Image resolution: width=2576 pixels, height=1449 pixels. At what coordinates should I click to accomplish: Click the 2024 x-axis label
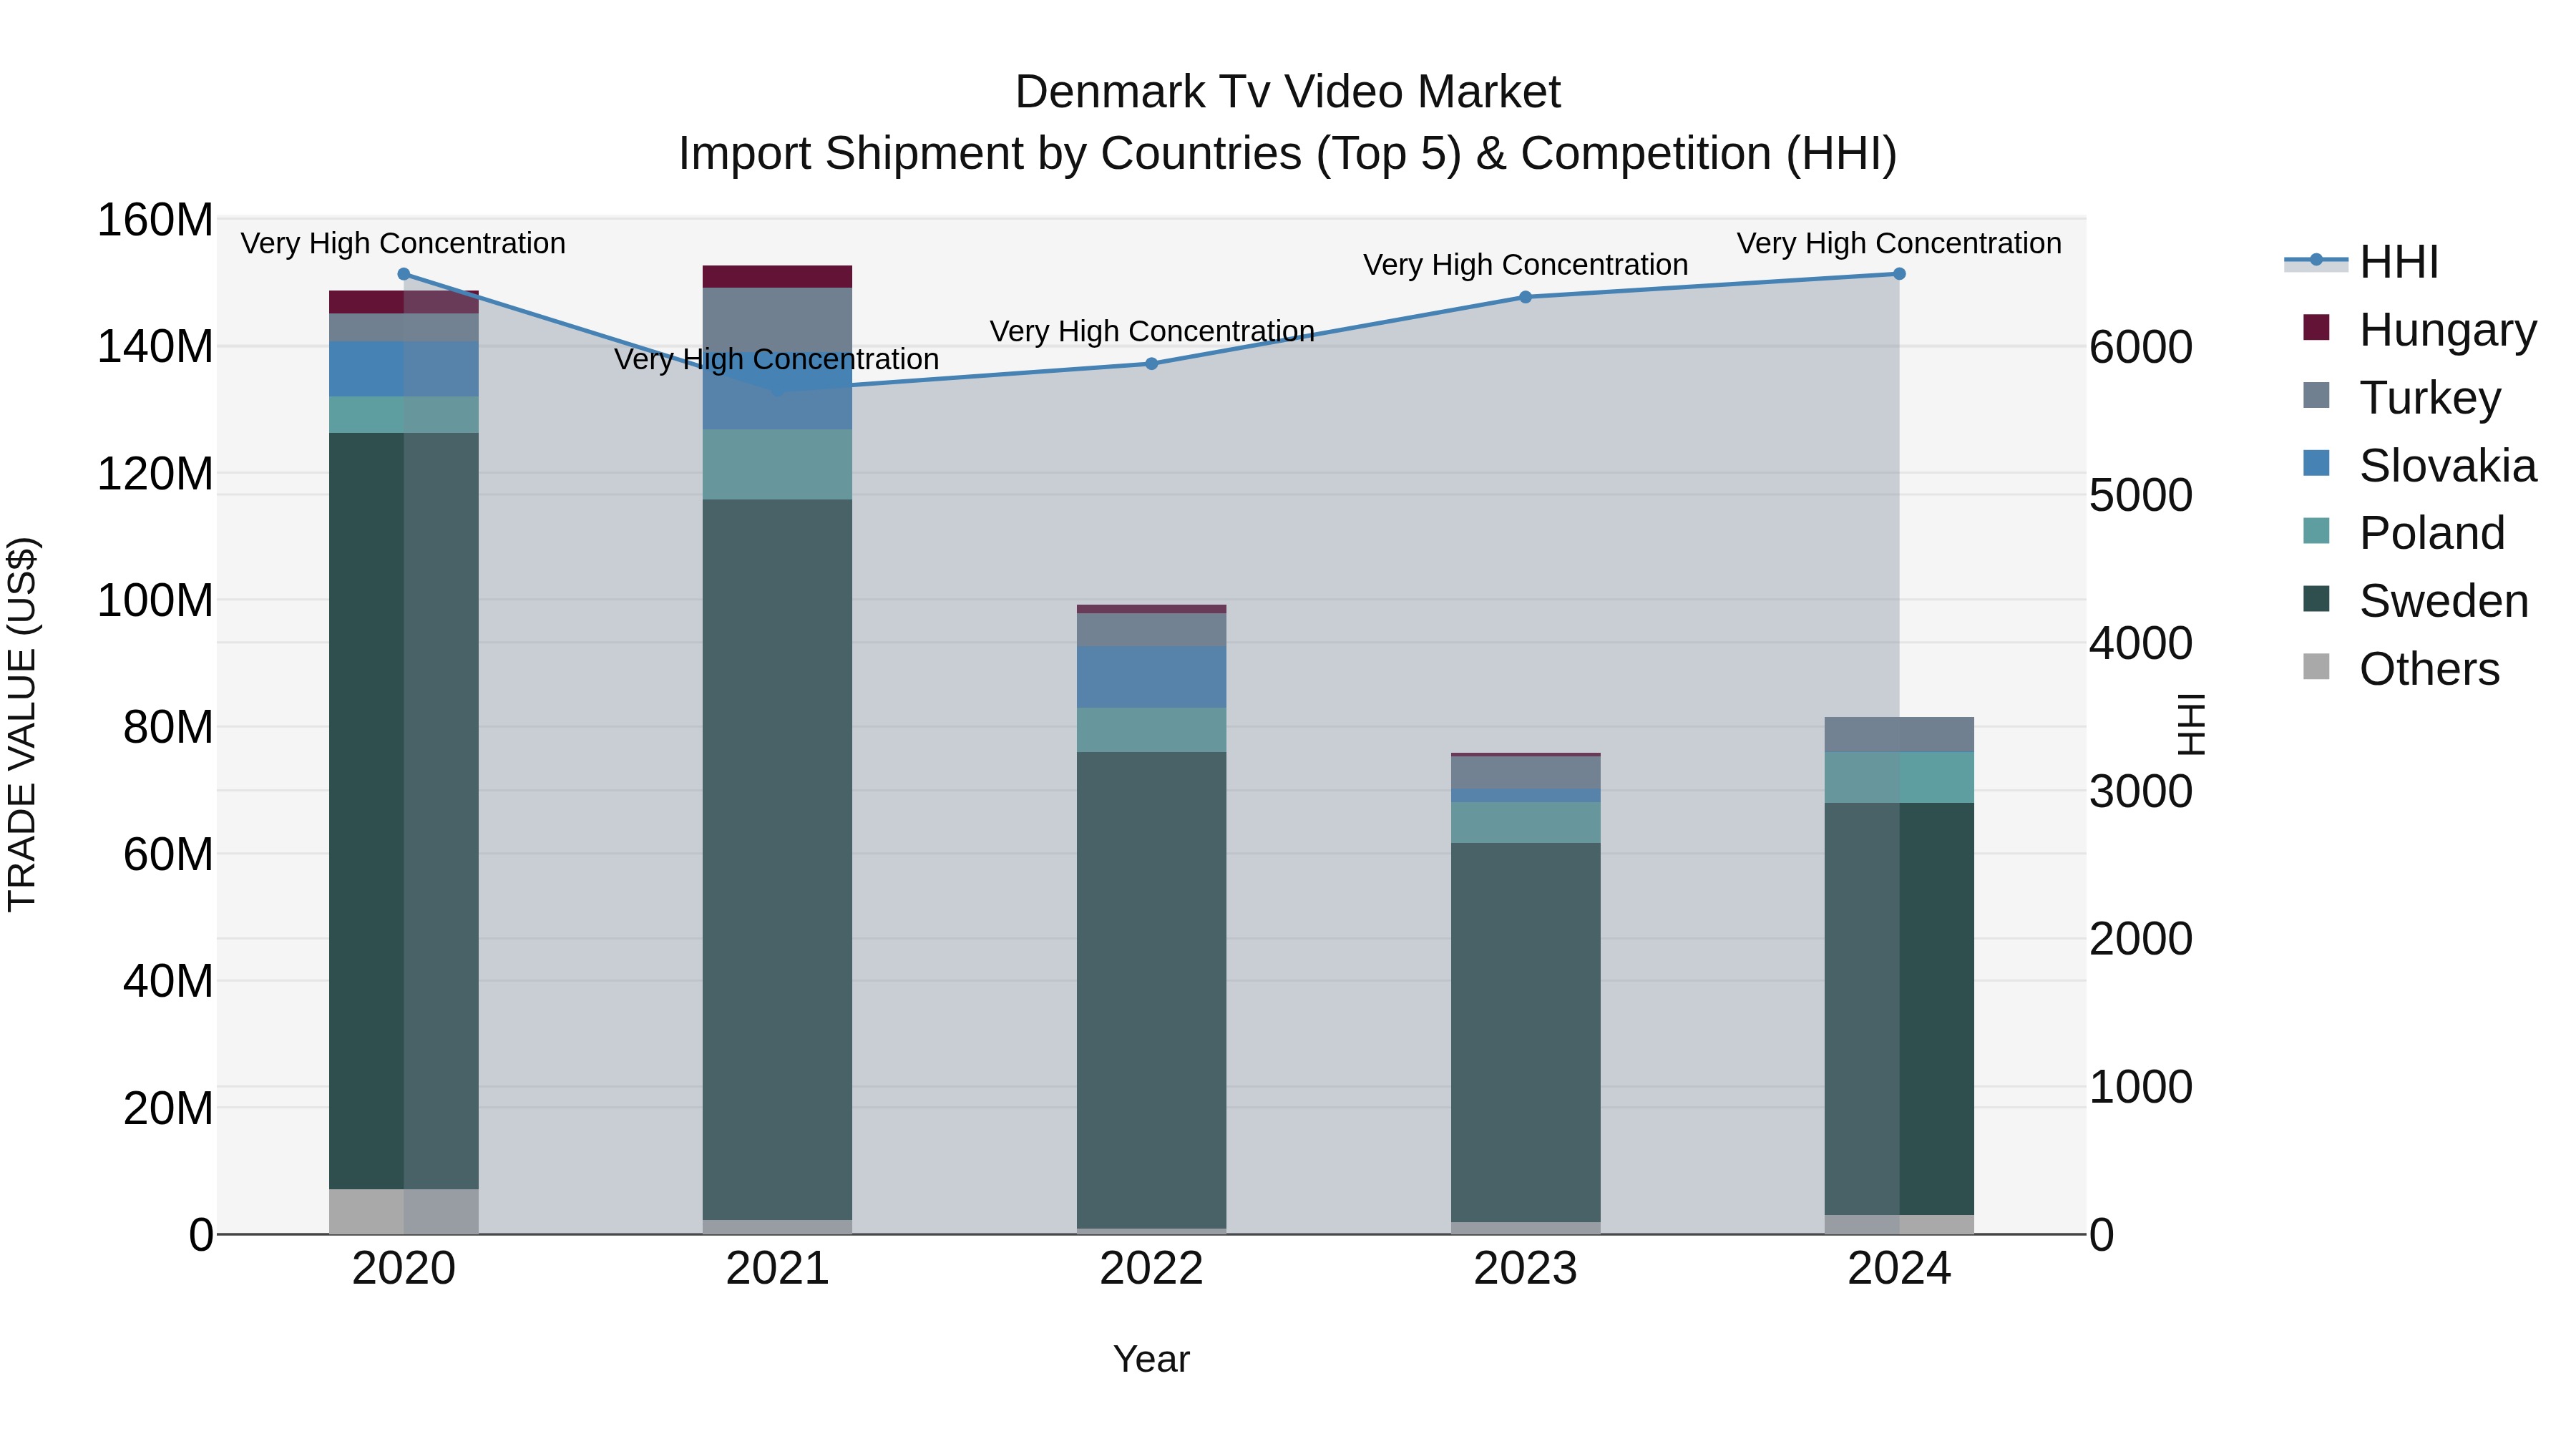(x=1899, y=1269)
